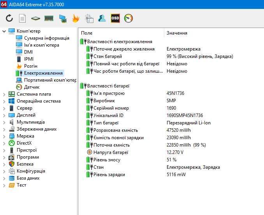Select the Унікальний ID row
Image resolution: width=264 pixels, height=215 pixels.
[x=105, y=115]
